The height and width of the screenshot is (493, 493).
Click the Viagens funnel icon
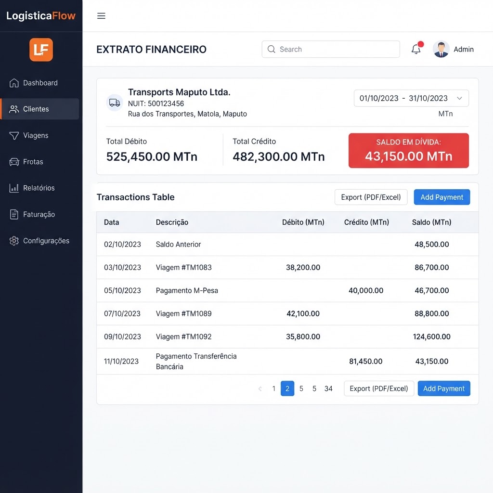[x=14, y=135]
